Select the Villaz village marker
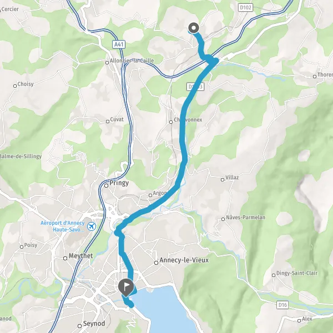 [223, 180]
